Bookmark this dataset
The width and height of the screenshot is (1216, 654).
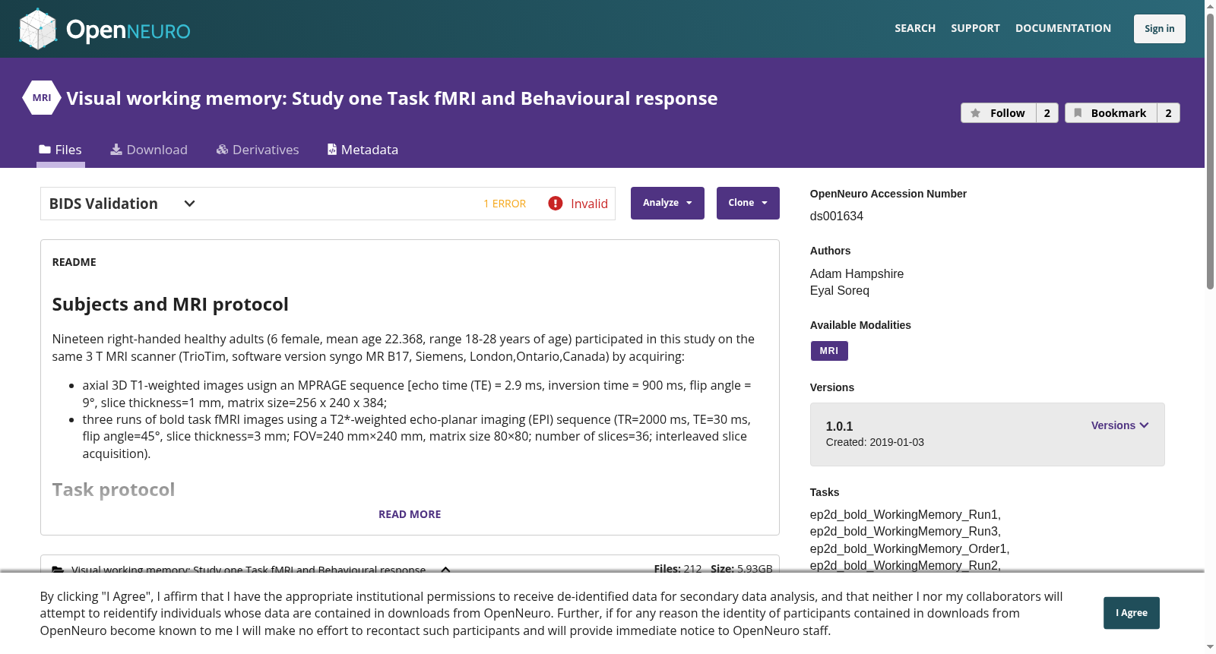(1111, 113)
